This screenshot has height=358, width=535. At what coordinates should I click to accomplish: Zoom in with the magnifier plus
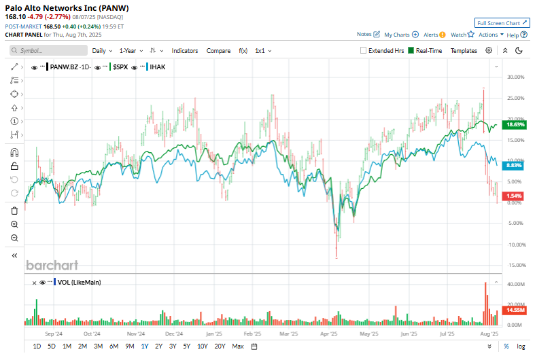click(14, 224)
